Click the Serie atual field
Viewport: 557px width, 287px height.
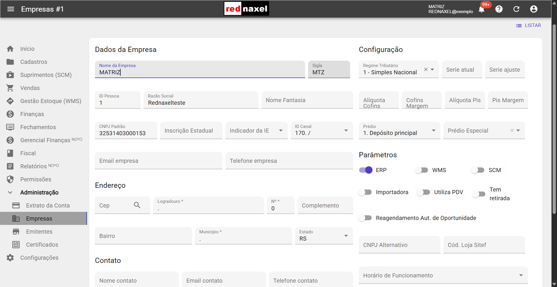tap(462, 69)
